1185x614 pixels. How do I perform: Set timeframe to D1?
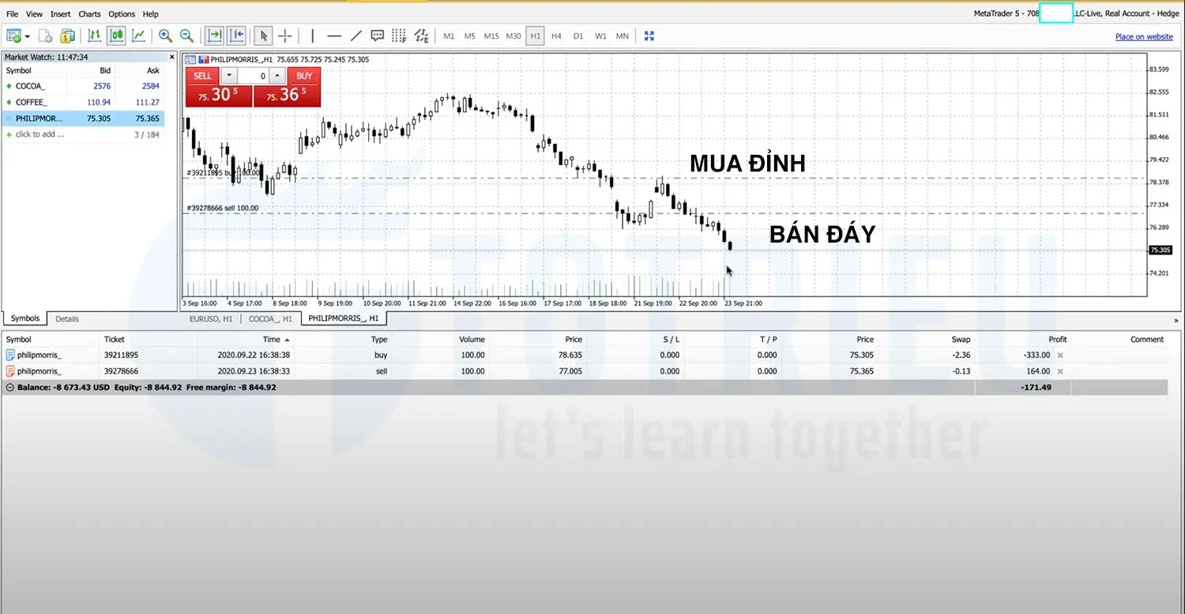click(578, 36)
